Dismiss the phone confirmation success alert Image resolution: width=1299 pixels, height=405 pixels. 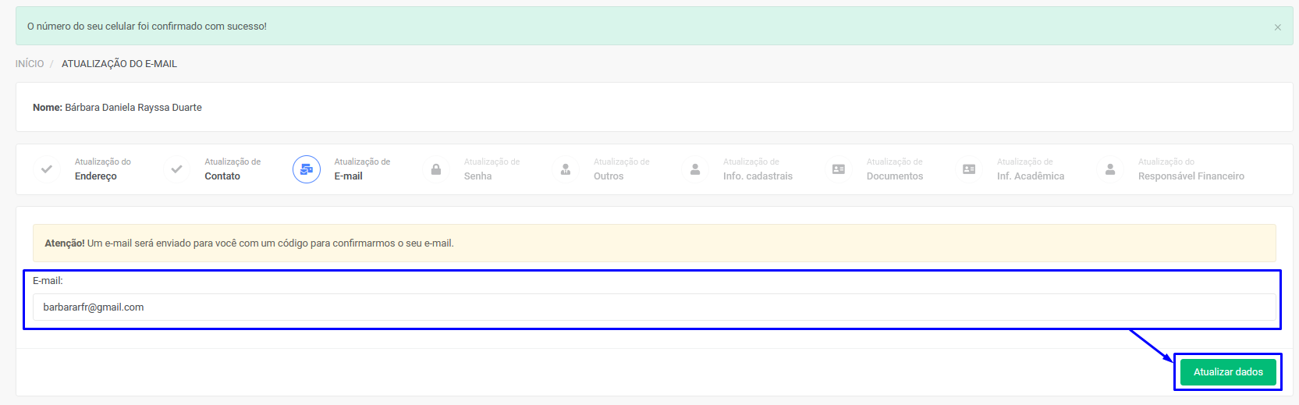[x=1277, y=27]
